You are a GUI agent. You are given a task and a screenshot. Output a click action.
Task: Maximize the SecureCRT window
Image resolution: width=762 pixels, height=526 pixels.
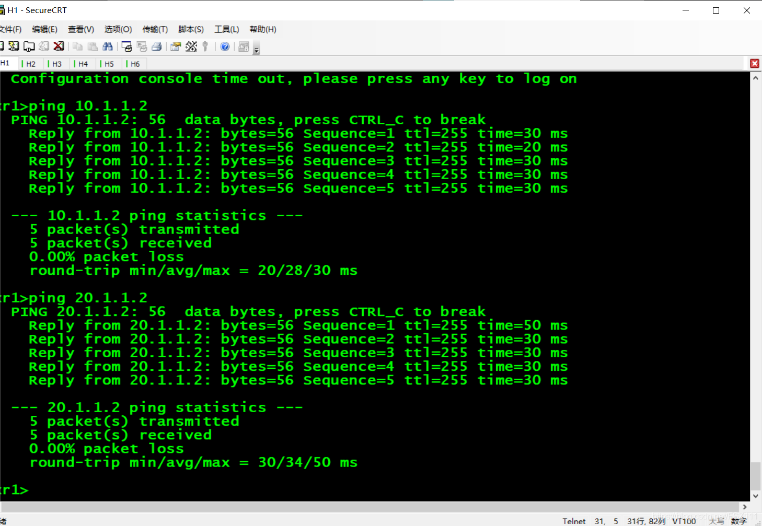click(716, 10)
